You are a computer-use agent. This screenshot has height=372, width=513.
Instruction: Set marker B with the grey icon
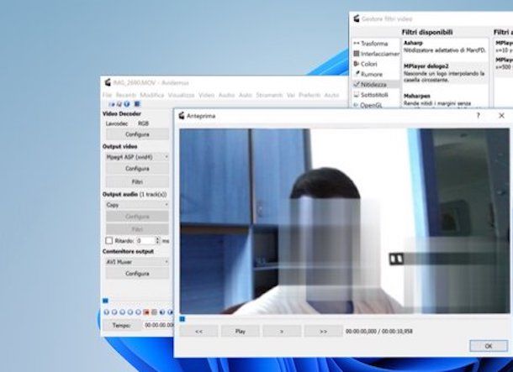[154, 312]
